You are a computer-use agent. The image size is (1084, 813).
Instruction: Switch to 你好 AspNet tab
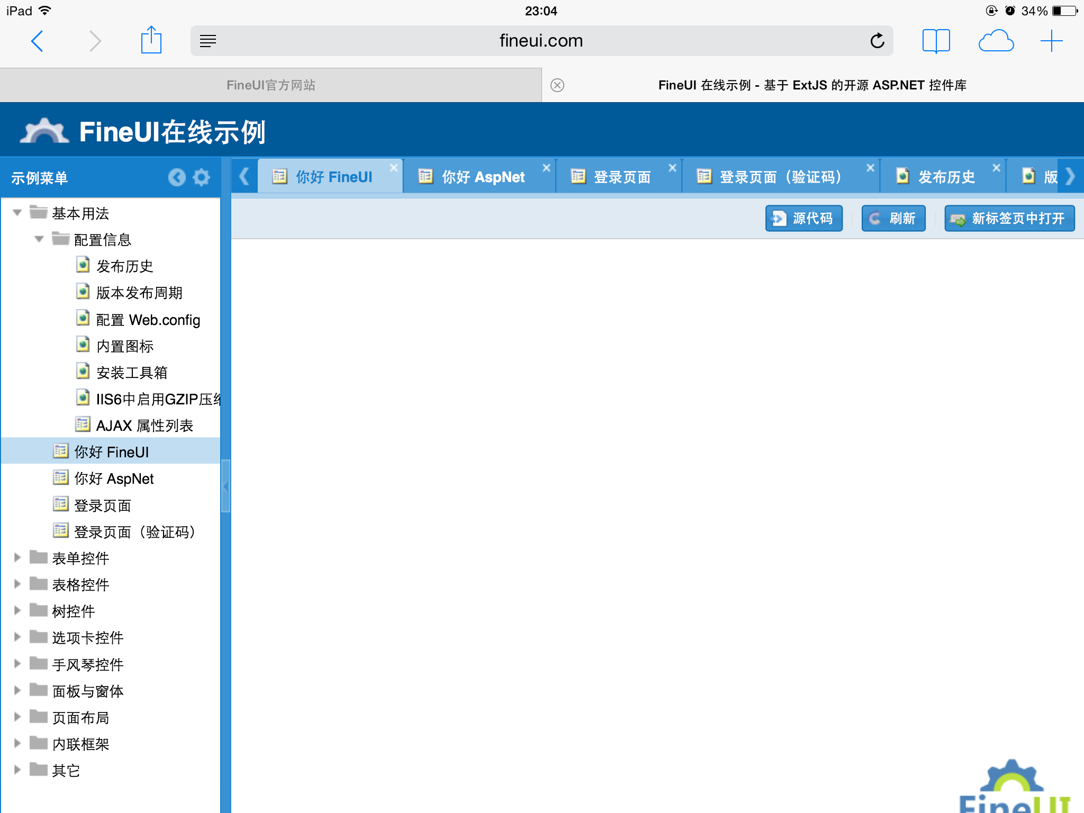(479, 176)
